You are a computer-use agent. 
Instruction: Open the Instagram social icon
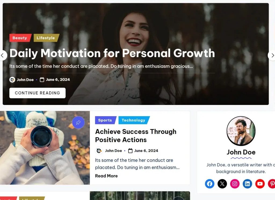(x=235, y=184)
